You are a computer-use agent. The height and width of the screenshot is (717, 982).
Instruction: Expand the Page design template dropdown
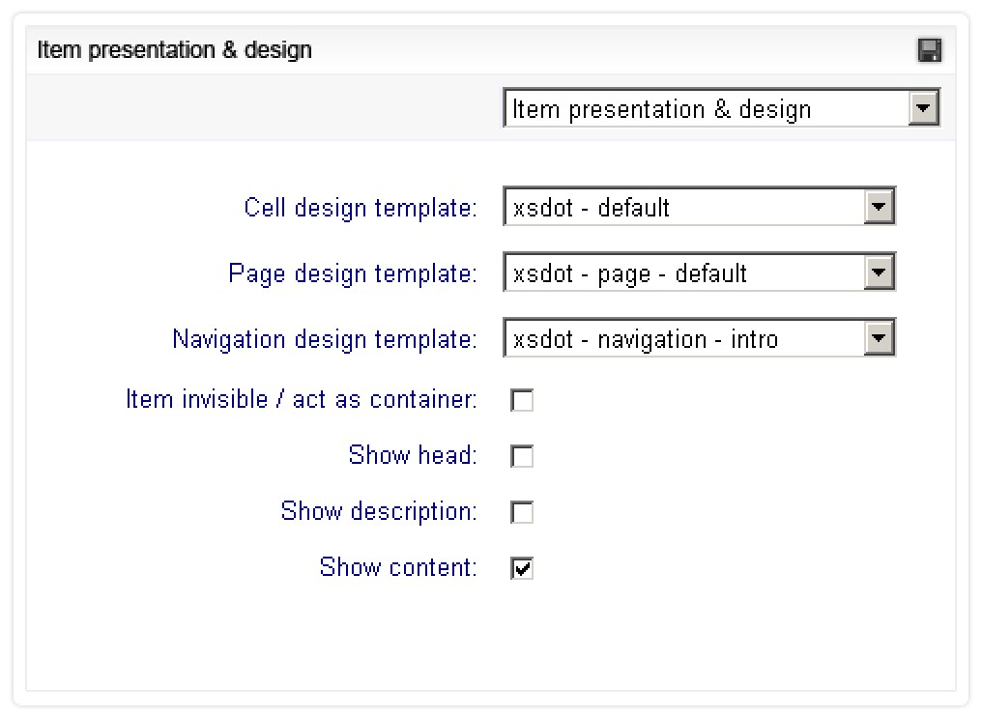pos(685,273)
